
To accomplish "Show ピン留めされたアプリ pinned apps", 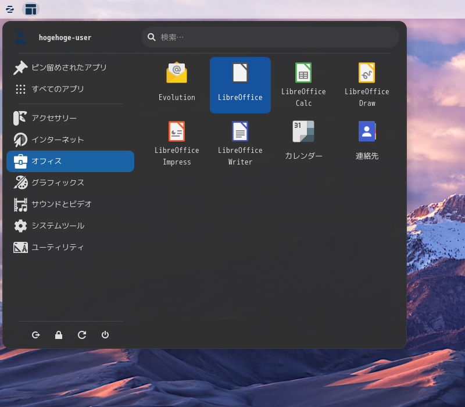I will (x=70, y=67).
